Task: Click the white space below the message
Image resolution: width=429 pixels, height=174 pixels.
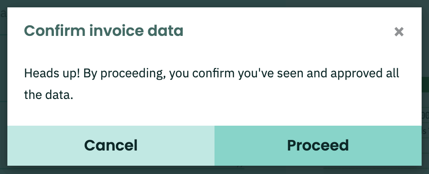Action: [x=214, y=114]
